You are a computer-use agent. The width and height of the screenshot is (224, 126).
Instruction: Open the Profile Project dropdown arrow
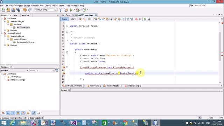(88, 10)
